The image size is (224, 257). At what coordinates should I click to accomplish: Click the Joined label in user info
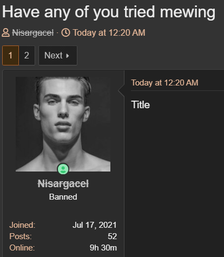pyautogui.click(x=22, y=225)
